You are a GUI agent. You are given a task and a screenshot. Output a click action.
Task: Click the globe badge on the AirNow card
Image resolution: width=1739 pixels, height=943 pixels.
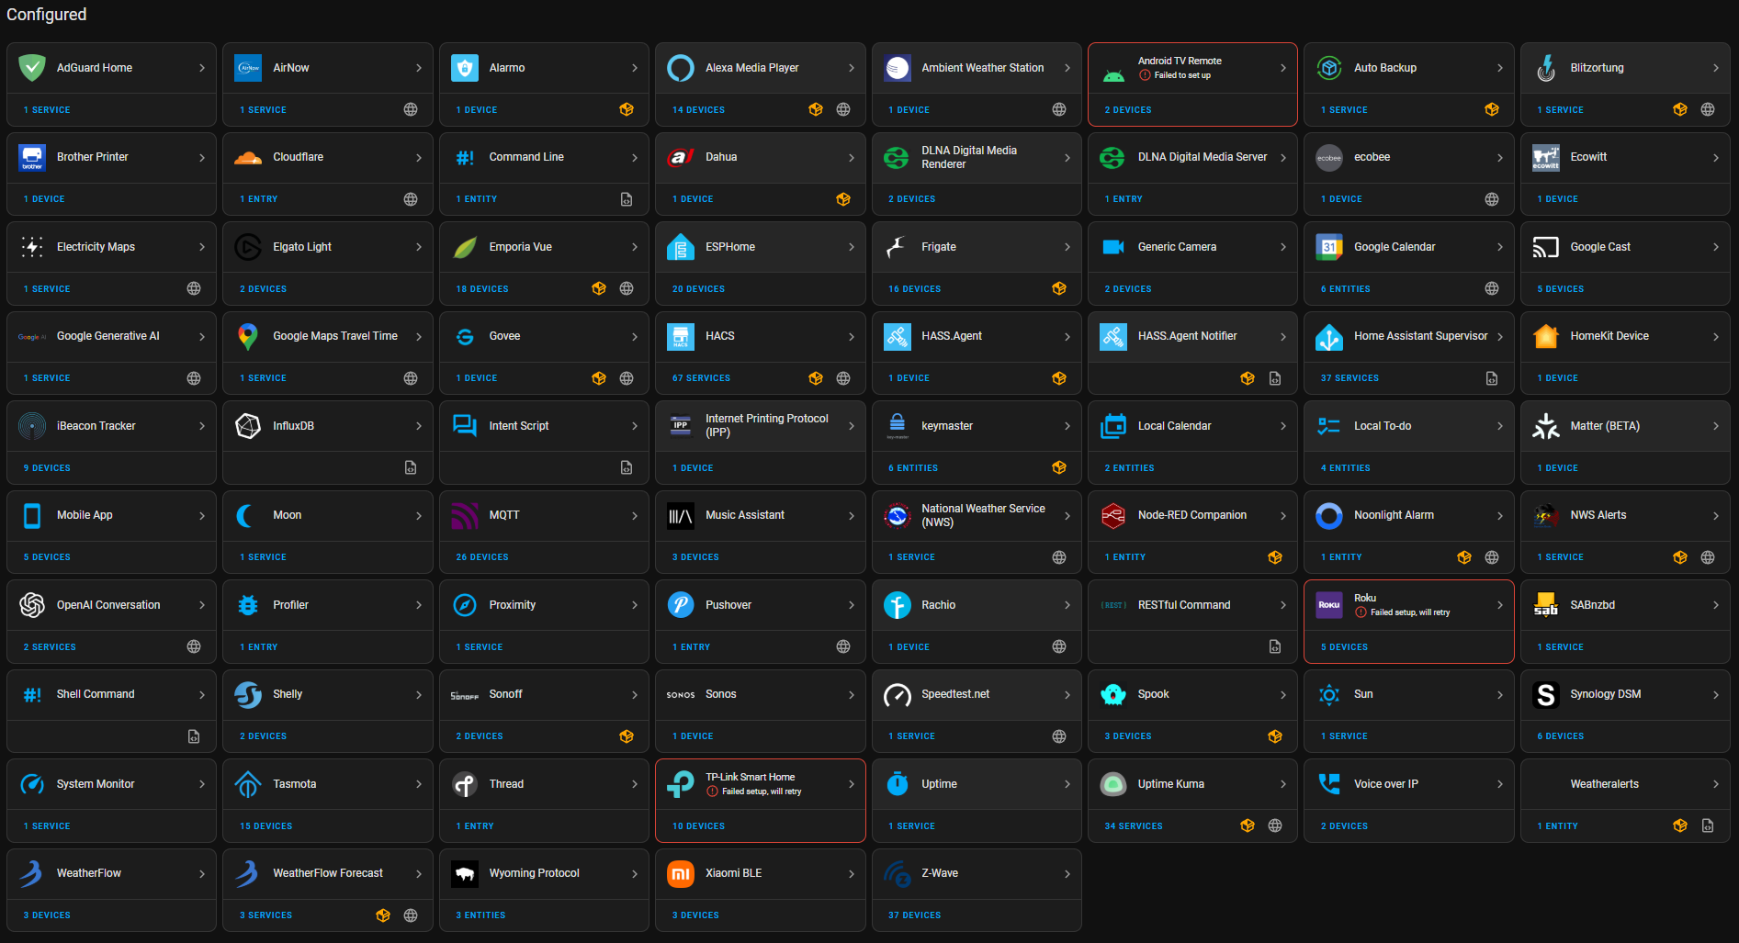(410, 109)
